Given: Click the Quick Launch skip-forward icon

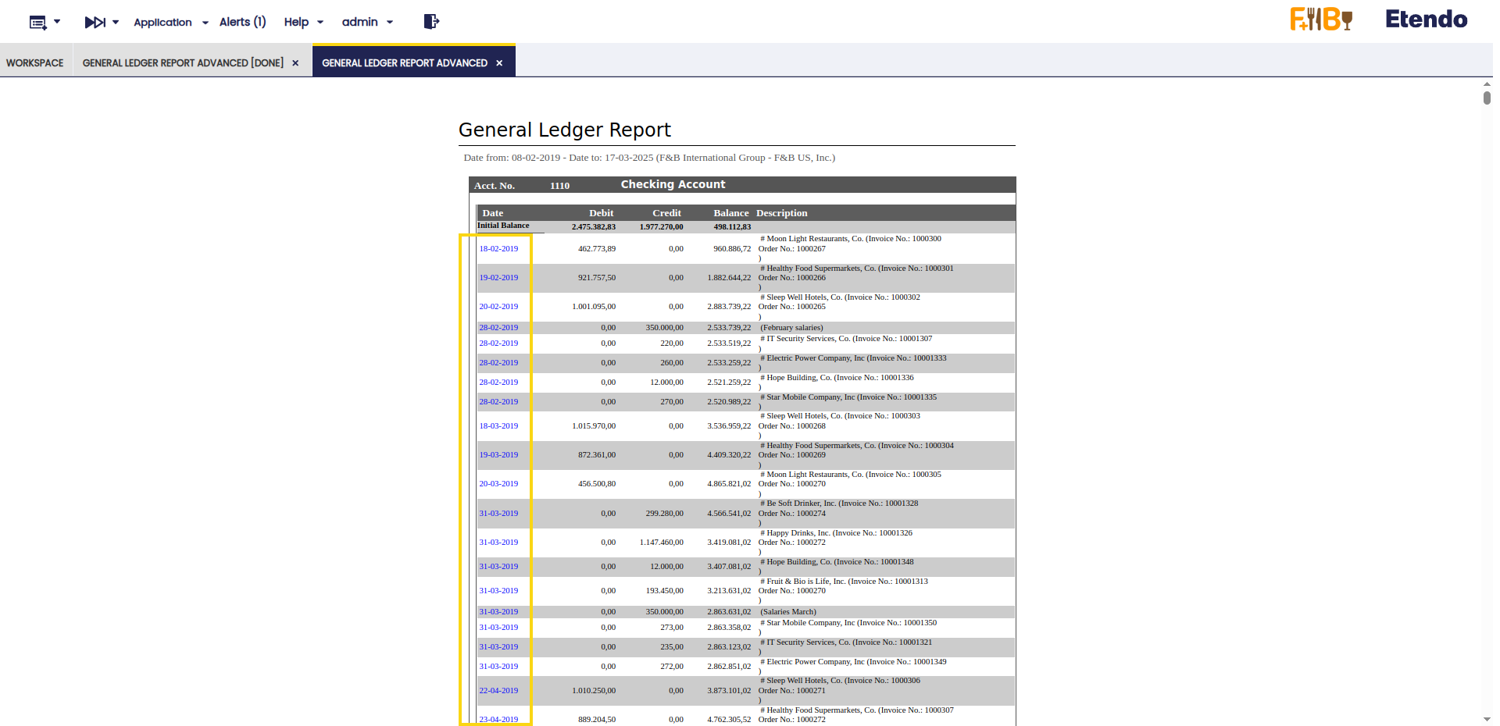Looking at the screenshot, I should coord(95,22).
